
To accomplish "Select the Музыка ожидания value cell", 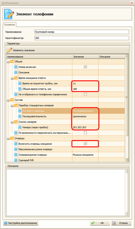I will (85, 155).
